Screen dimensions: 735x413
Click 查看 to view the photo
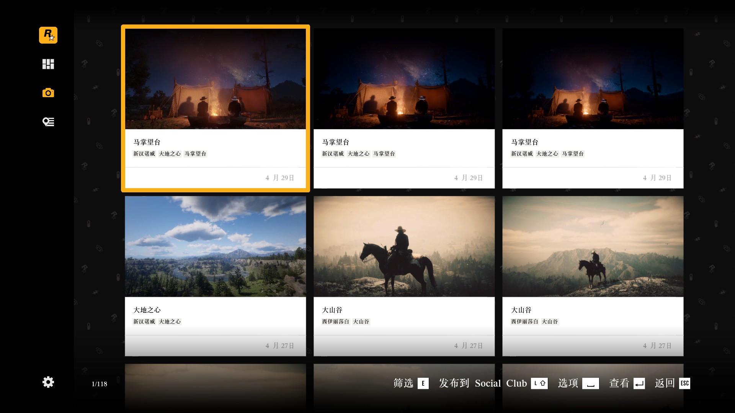(619, 383)
